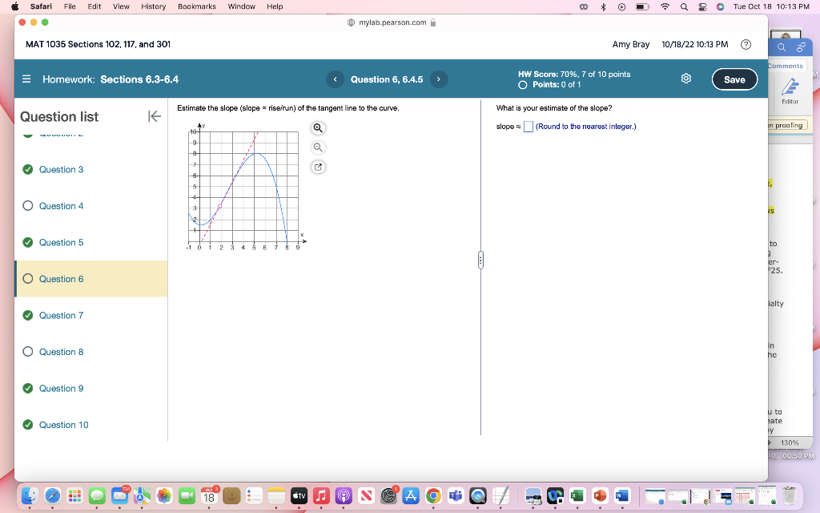Open the Bookmarks menu

197,6
